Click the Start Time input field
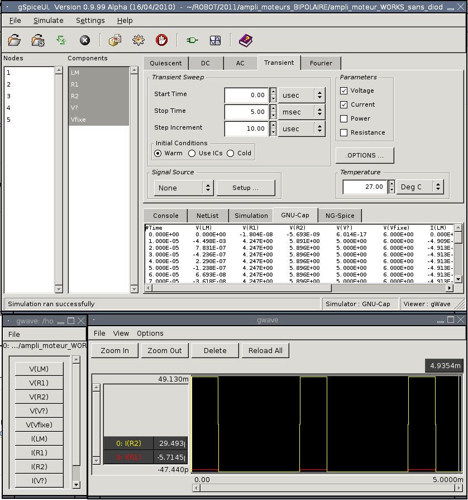 coord(246,95)
